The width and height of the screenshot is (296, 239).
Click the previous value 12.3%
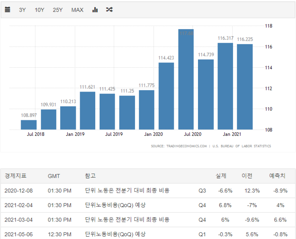pos(252,191)
